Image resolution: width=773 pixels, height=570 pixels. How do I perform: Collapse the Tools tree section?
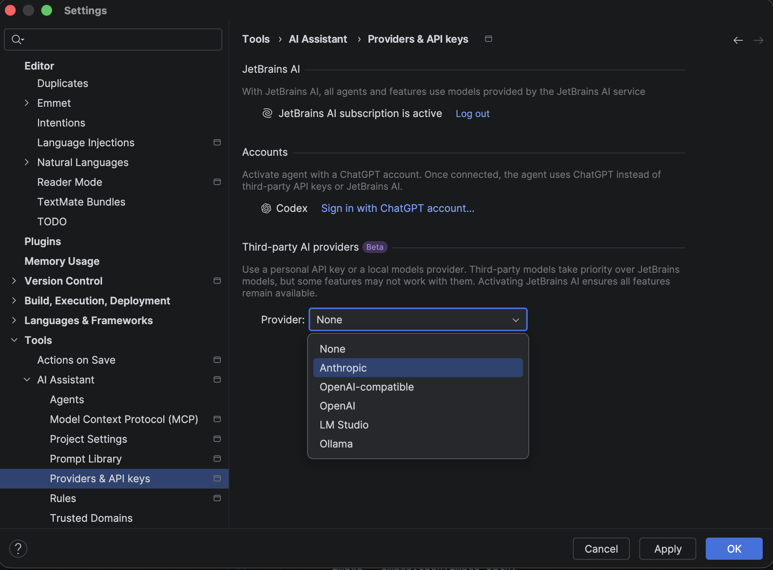14,340
